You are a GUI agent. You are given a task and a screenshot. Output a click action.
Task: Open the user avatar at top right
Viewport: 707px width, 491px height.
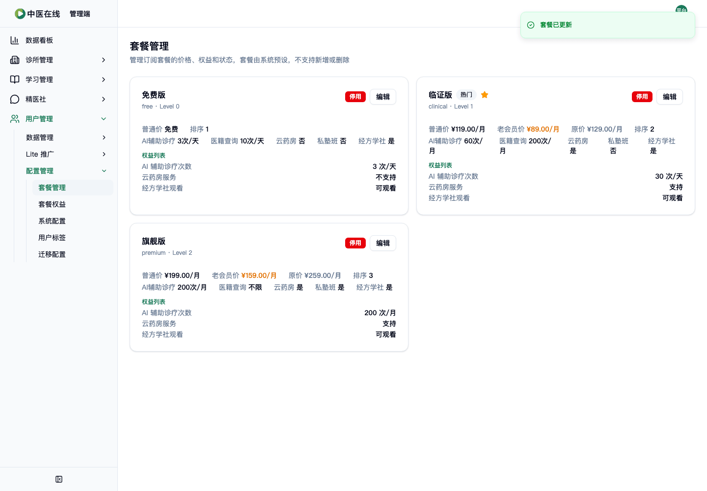(681, 10)
